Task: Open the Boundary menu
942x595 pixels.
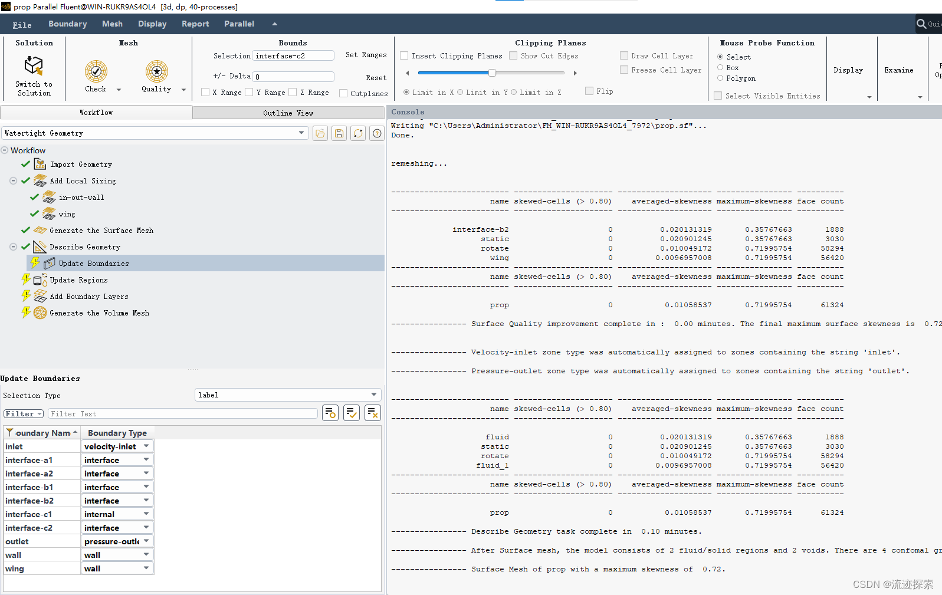Action: point(68,24)
